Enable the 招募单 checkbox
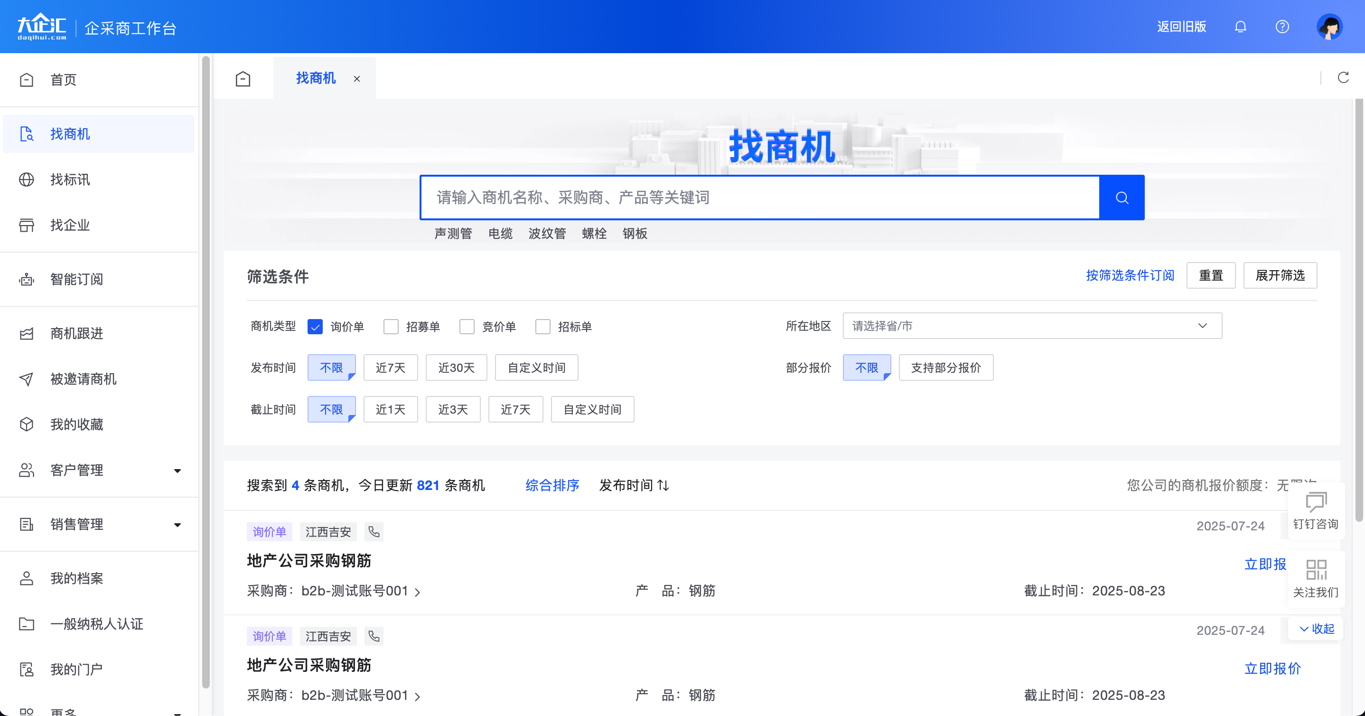1365x716 pixels. [x=391, y=327]
